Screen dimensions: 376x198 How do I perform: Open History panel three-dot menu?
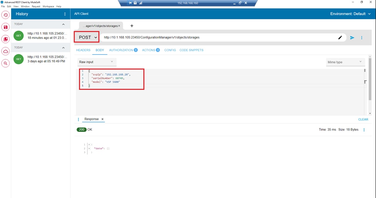65,14
